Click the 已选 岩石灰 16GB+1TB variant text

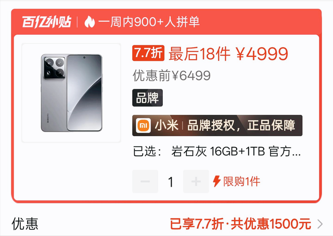pyautogui.click(x=217, y=152)
